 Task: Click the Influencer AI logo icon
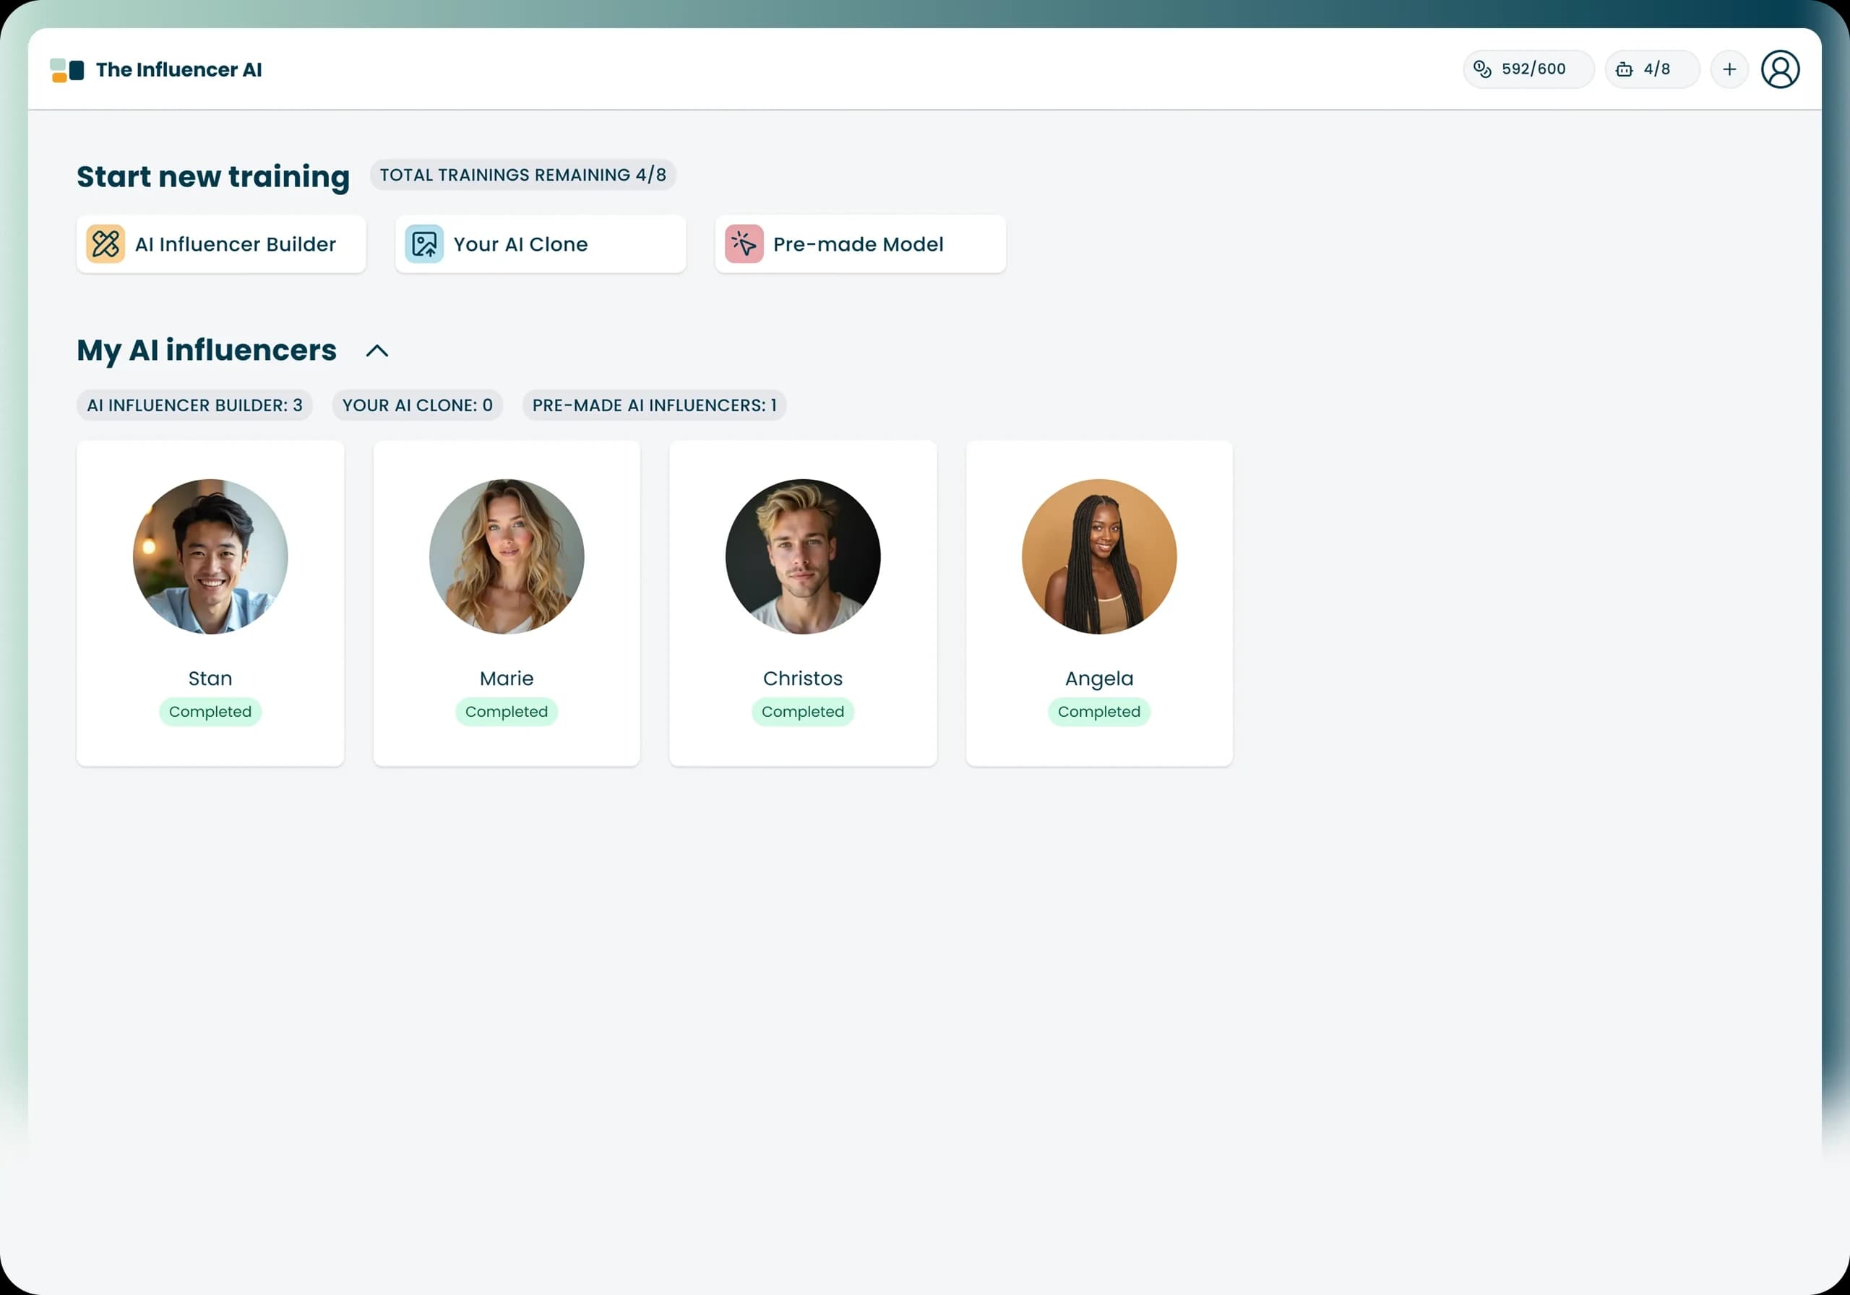click(x=67, y=70)
